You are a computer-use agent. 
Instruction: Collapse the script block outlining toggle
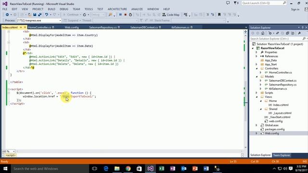[x=9, y=89]
